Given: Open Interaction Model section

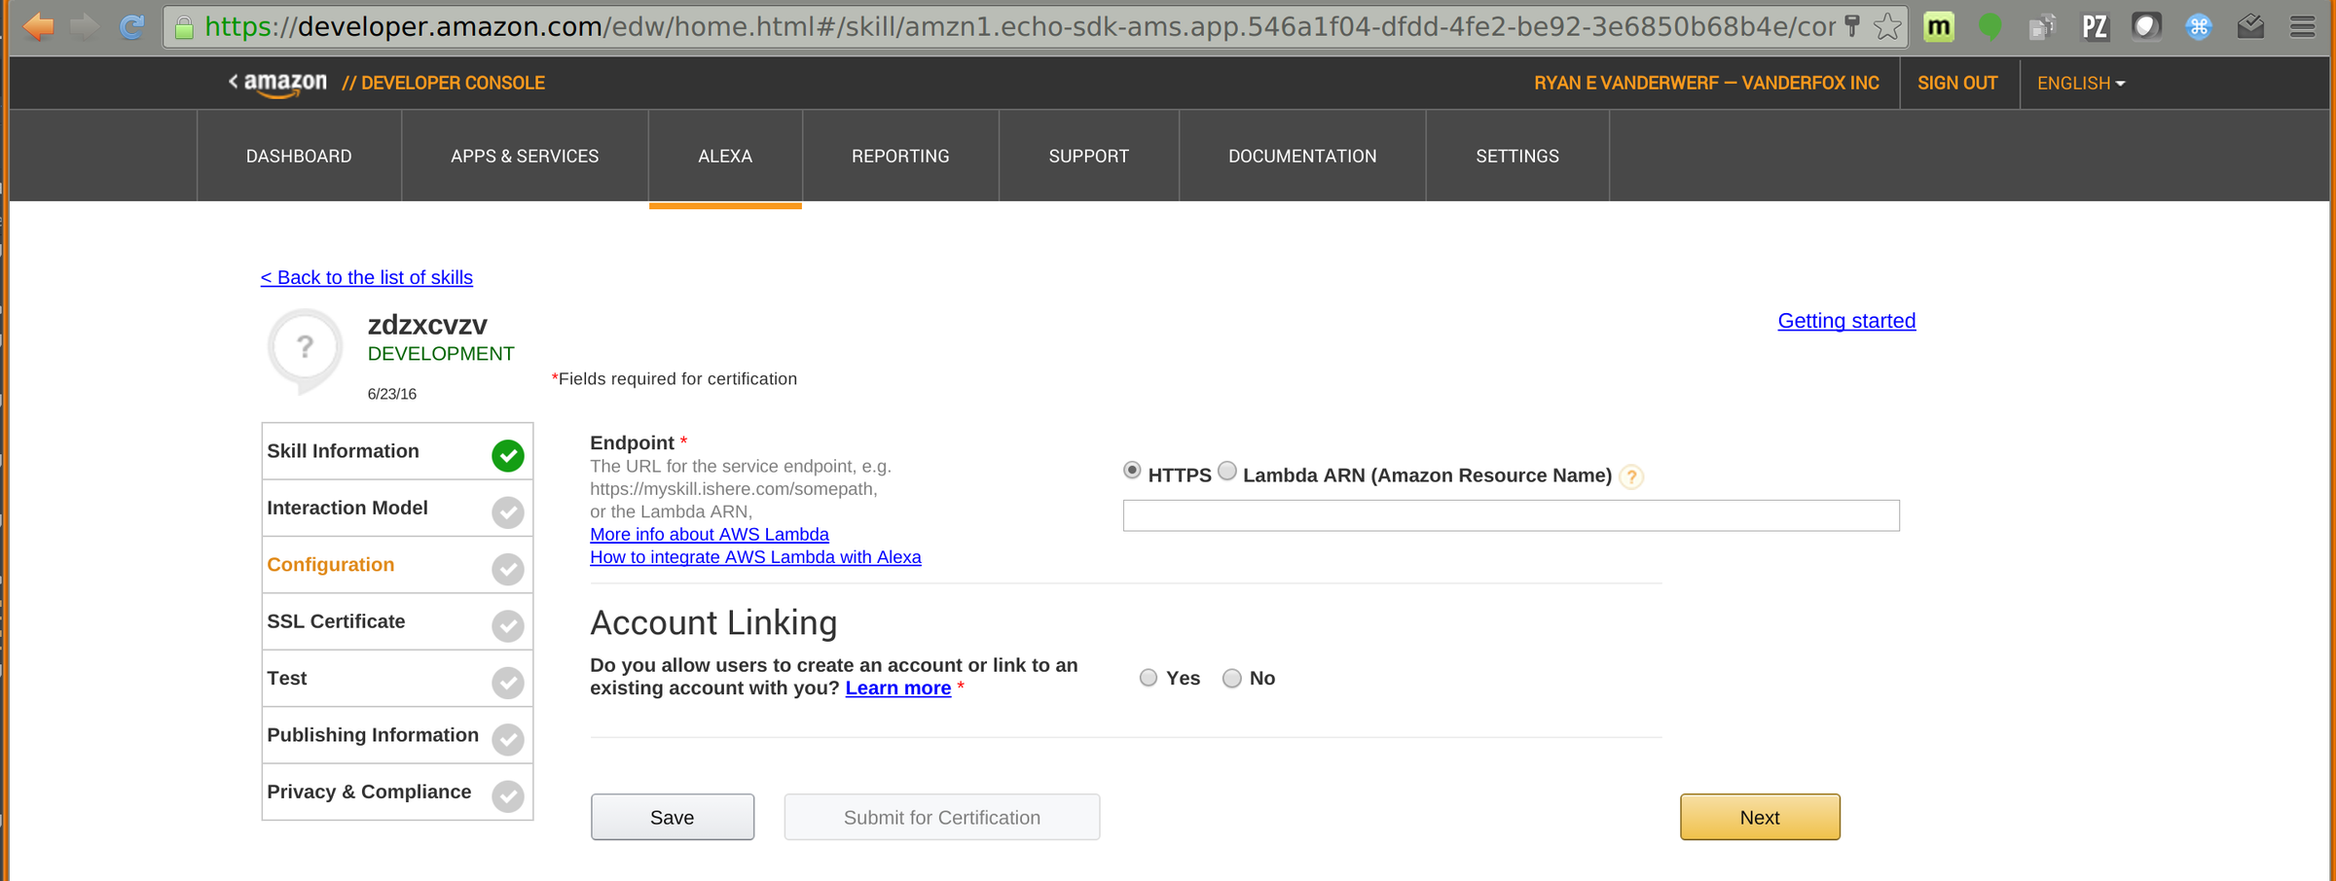Looking at the screenshot, I should pyautogui.click(x=397, y=509).
